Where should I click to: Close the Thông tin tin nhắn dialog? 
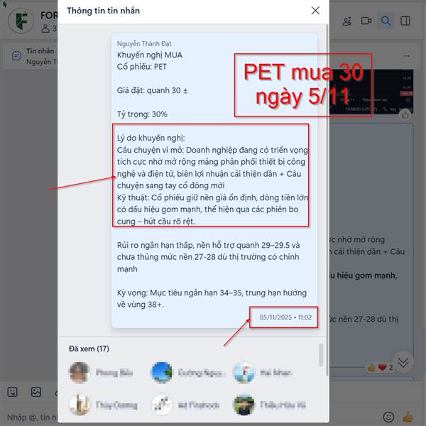[315, 11]
